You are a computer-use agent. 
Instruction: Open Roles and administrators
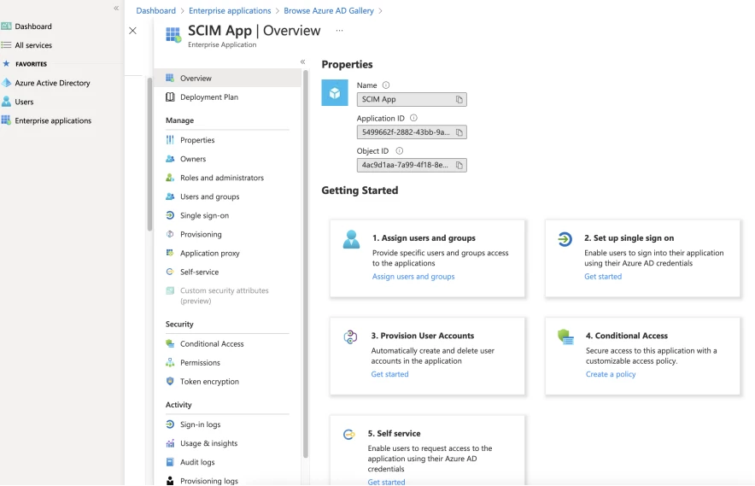coord(222,178)
